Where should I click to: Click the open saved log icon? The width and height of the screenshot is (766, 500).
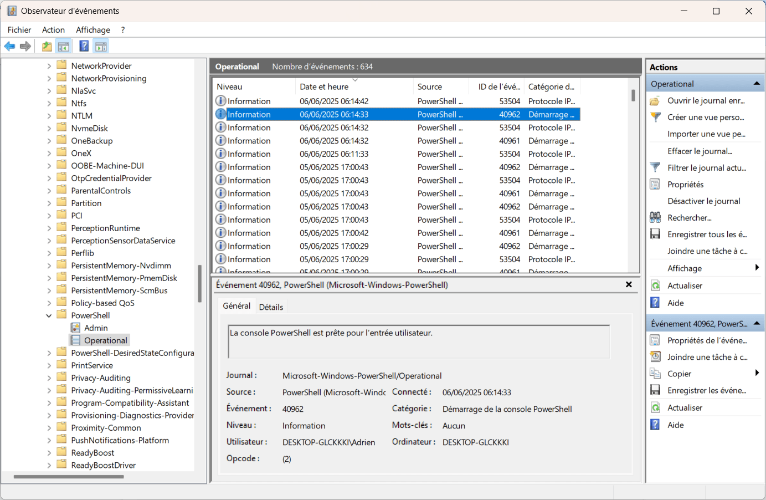click(x=655, y=101)
